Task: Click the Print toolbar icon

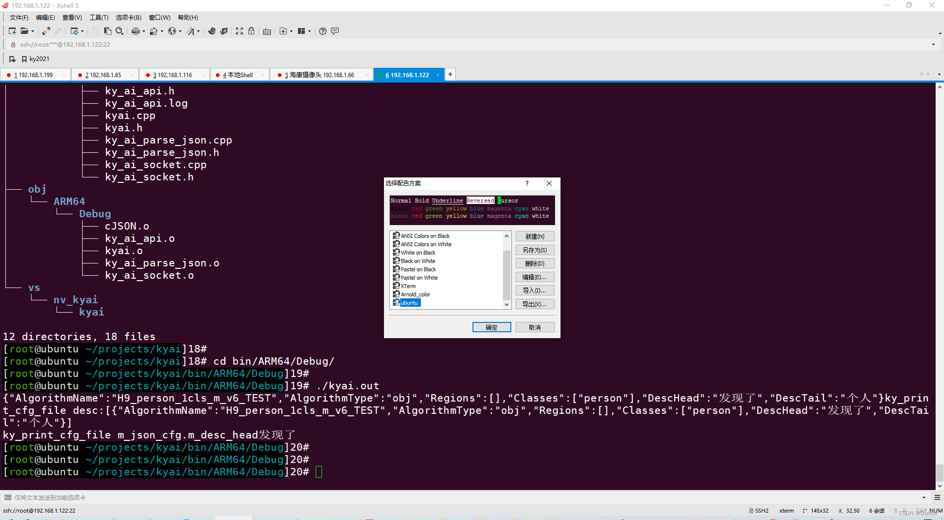Action: click(136, 31)
